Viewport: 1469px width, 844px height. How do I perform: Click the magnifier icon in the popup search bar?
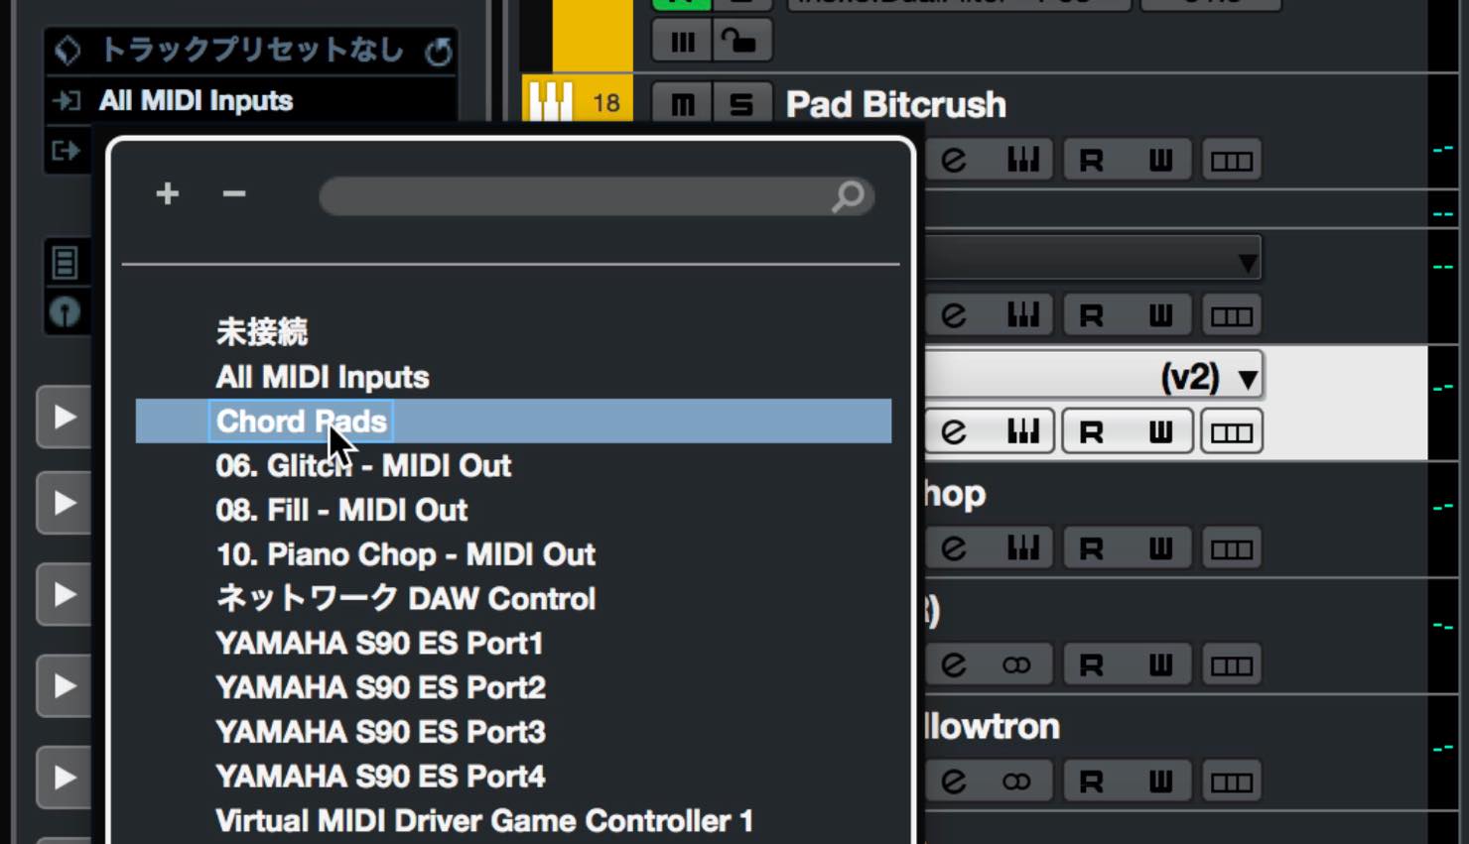coord(849,196)
